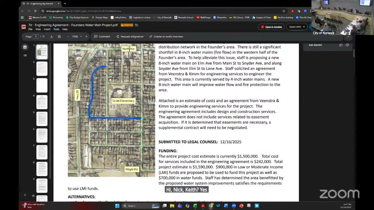Launch Zoom from the taskbar
Viewport: 374px width, 210px height.
(234, 206)
